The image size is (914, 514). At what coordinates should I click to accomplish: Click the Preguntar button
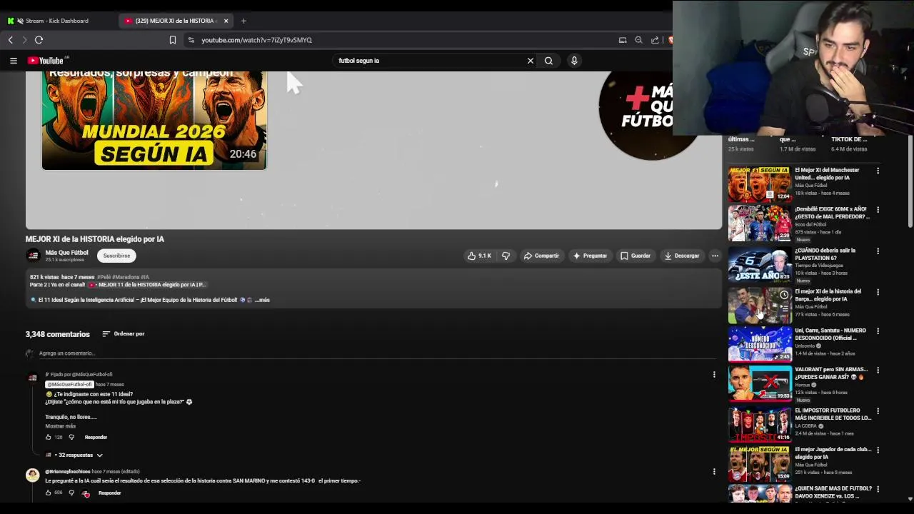pos(590,256)
